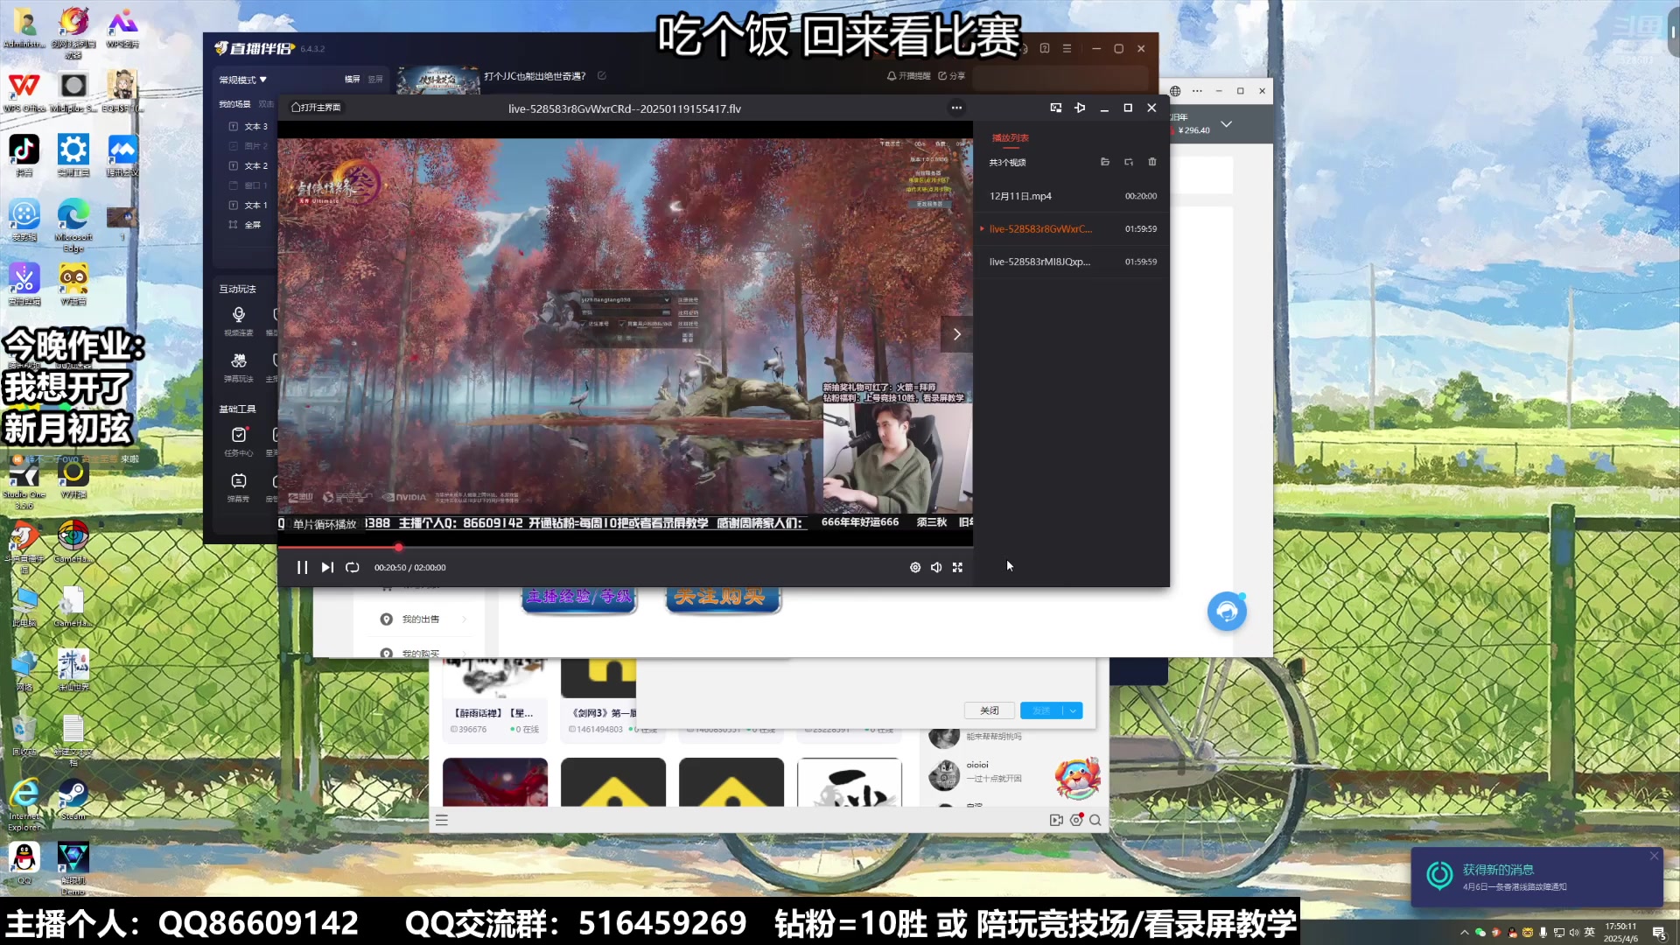The image size is (1680, 945).
Task: Open browser three-dot menu
Action: pos(1197,91)
